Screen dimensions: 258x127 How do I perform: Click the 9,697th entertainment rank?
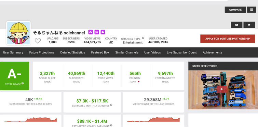pos(165,73)
